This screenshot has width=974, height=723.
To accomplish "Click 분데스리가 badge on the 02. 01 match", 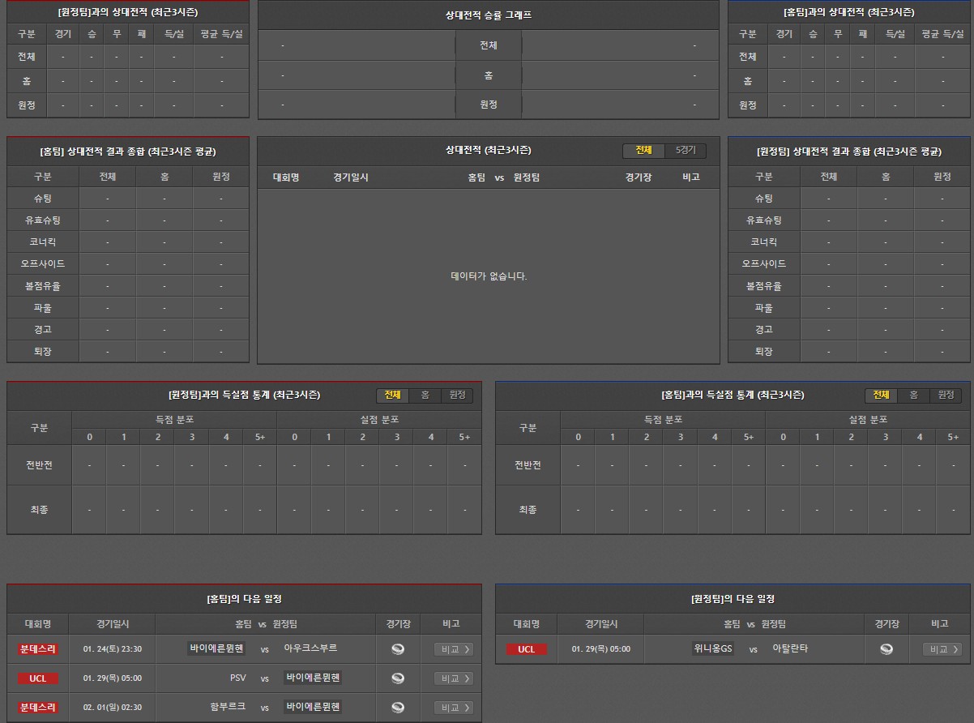I will coord(38,708).
